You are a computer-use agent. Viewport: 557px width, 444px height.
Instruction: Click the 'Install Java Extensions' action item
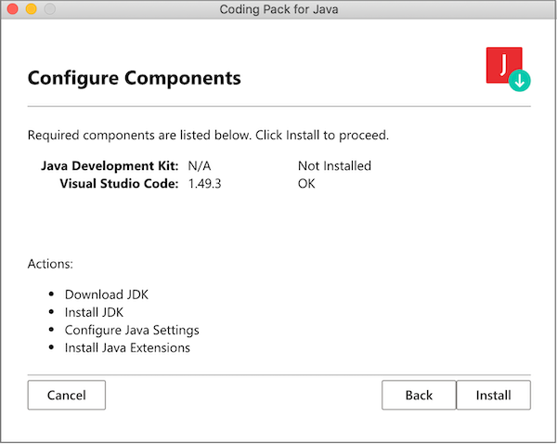127,347
